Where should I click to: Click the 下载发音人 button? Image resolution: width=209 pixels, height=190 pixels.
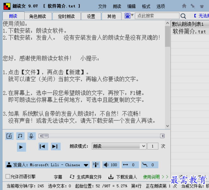(127, 177)
